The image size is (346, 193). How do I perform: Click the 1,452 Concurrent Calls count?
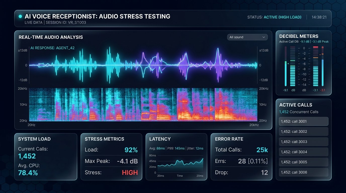[x=299, y=112]
